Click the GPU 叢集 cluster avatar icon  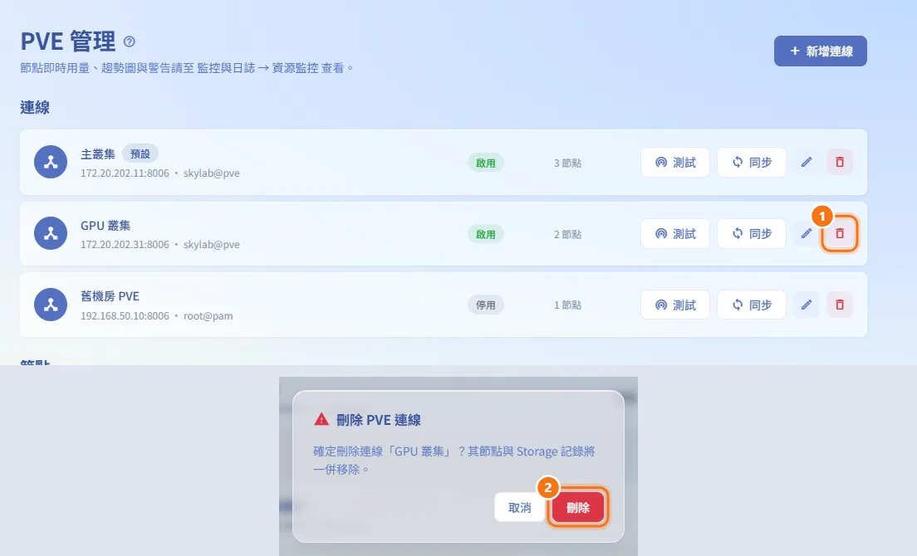click(51, 233)
